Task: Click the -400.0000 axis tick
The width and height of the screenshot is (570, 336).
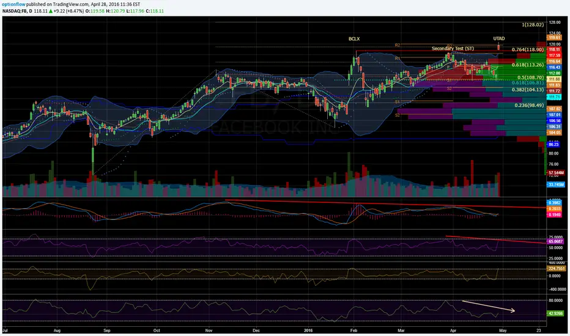Action: point(557,289)
